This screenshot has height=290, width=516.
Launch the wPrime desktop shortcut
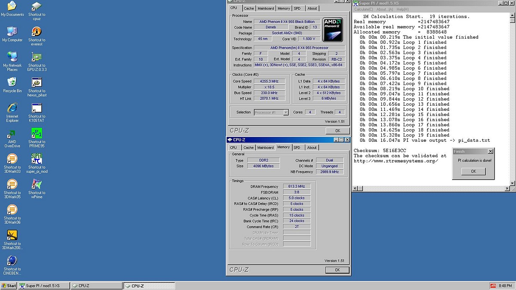[x=37, y=184]
